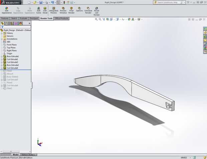Expand the Annotations folder

coord(2,39)
